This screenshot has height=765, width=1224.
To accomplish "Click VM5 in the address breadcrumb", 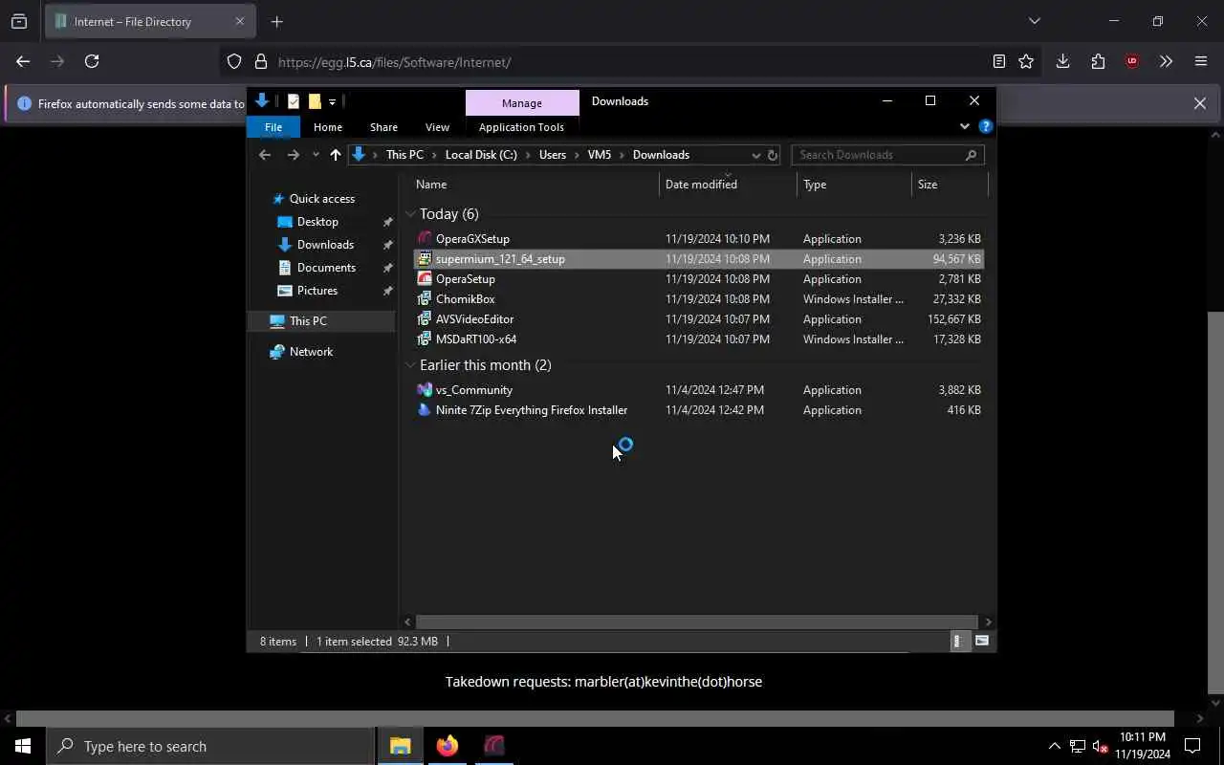I will click(x=600, y=155).
